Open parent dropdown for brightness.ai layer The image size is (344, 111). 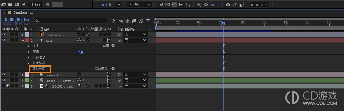(136, 34)
